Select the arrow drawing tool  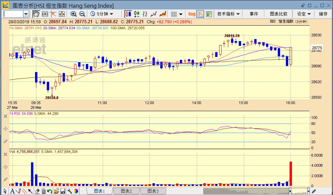point(30,191)
